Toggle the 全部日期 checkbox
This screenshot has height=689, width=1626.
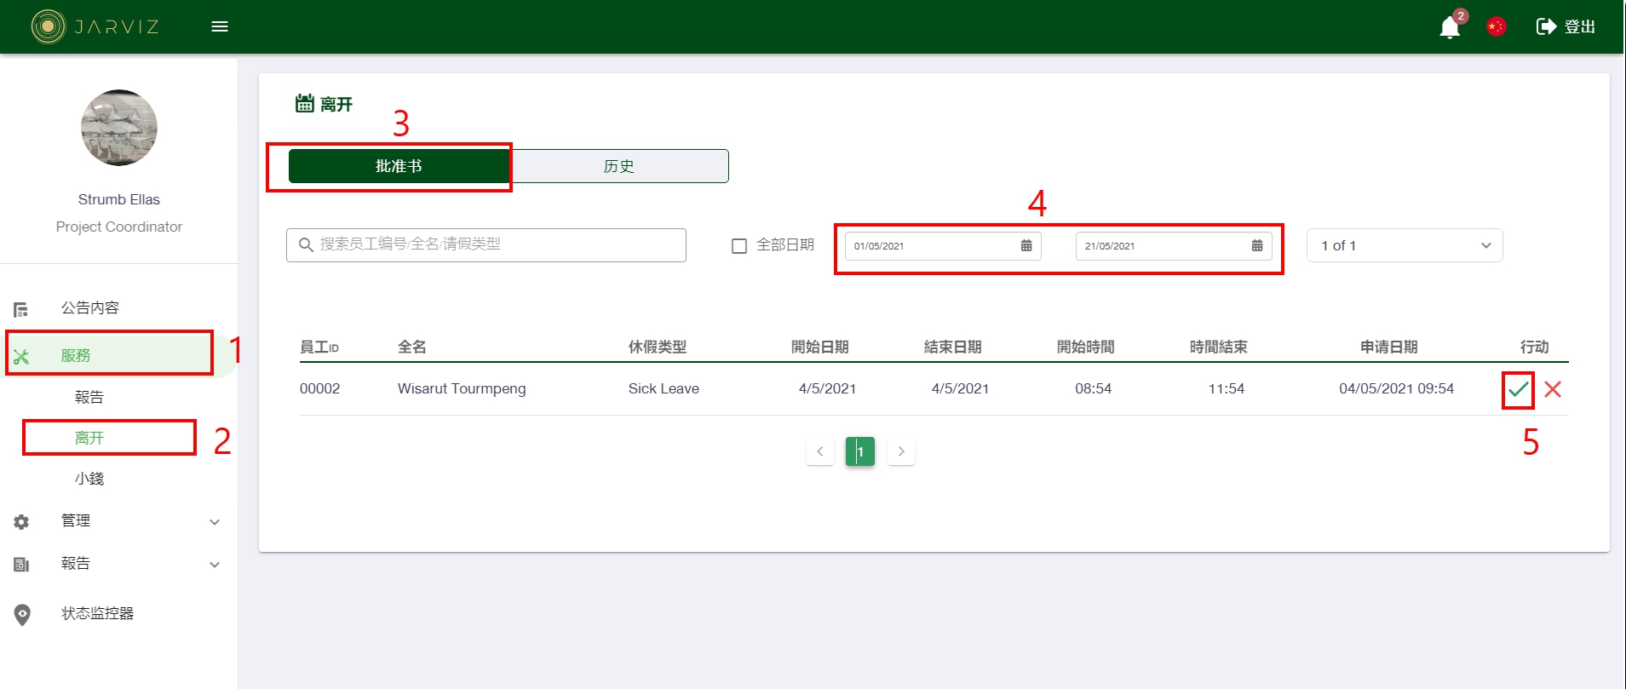click(x=739, y=246)
